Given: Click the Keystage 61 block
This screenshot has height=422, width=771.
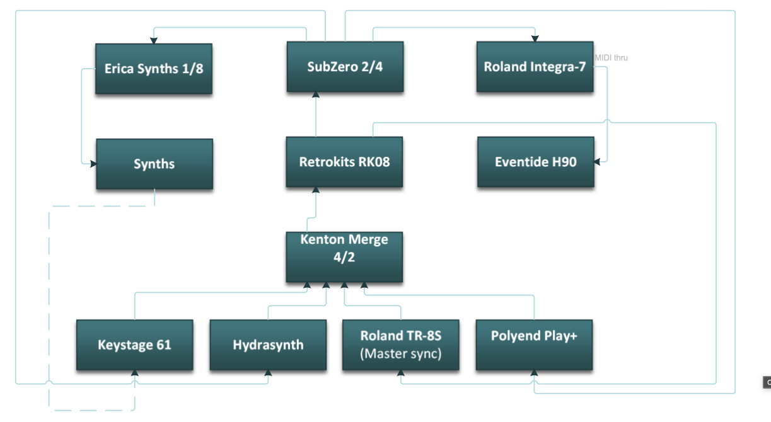Looking at the screenshot, I should point(135,345).
